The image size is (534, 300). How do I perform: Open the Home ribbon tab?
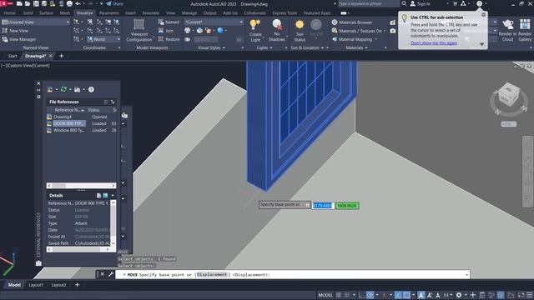[9, 13]
